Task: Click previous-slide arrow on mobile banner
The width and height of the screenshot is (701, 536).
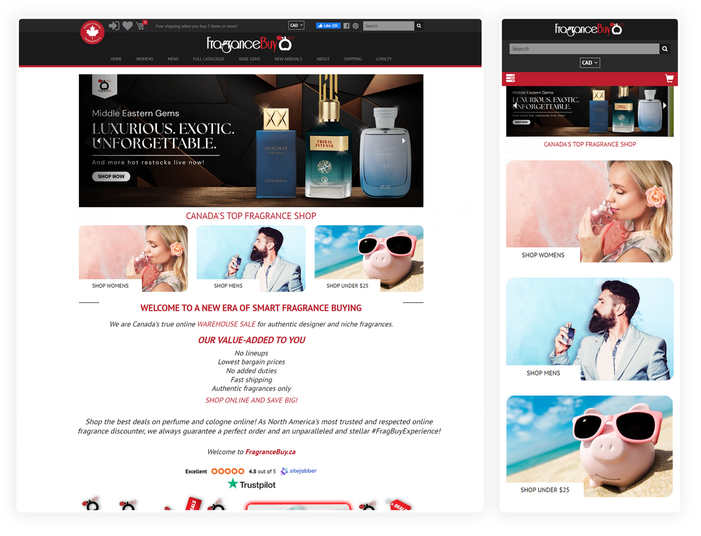Action: [x=515, y=106]
